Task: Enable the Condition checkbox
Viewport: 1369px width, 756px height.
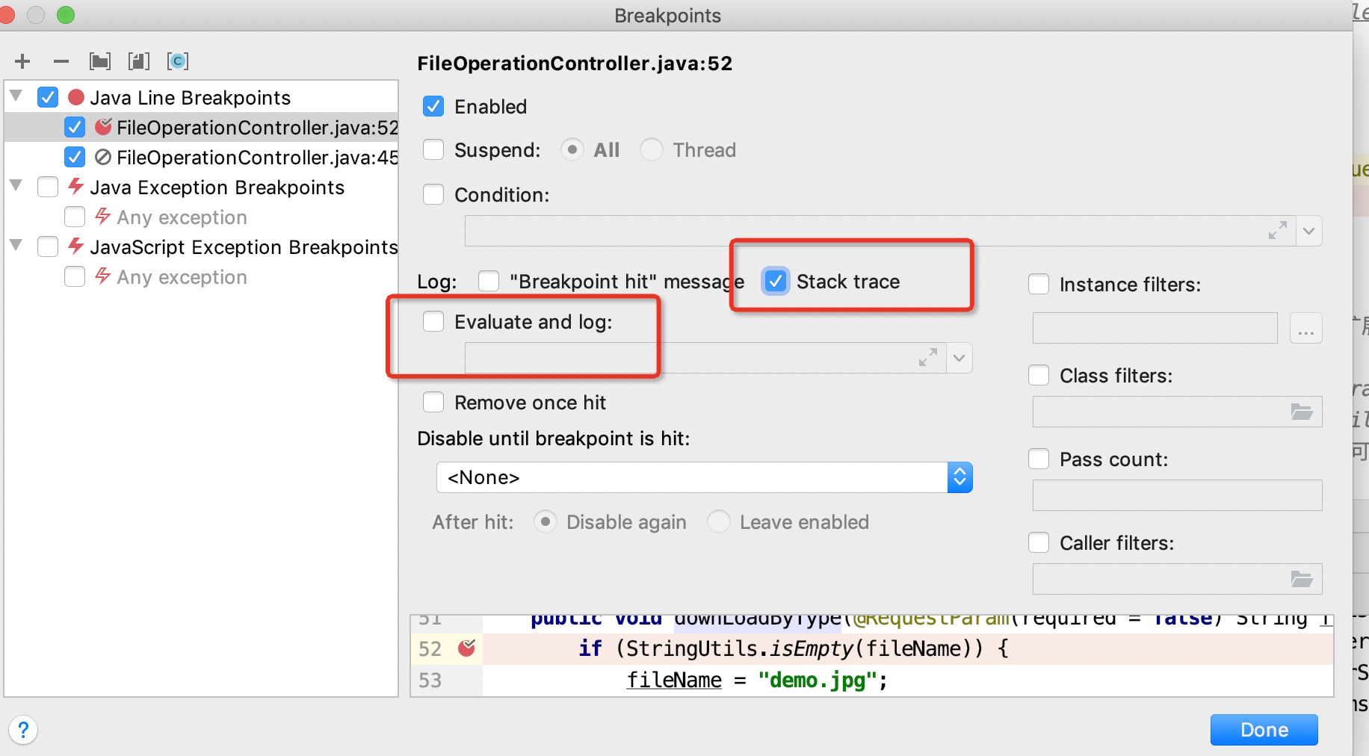Action: [x=433, y=194]
